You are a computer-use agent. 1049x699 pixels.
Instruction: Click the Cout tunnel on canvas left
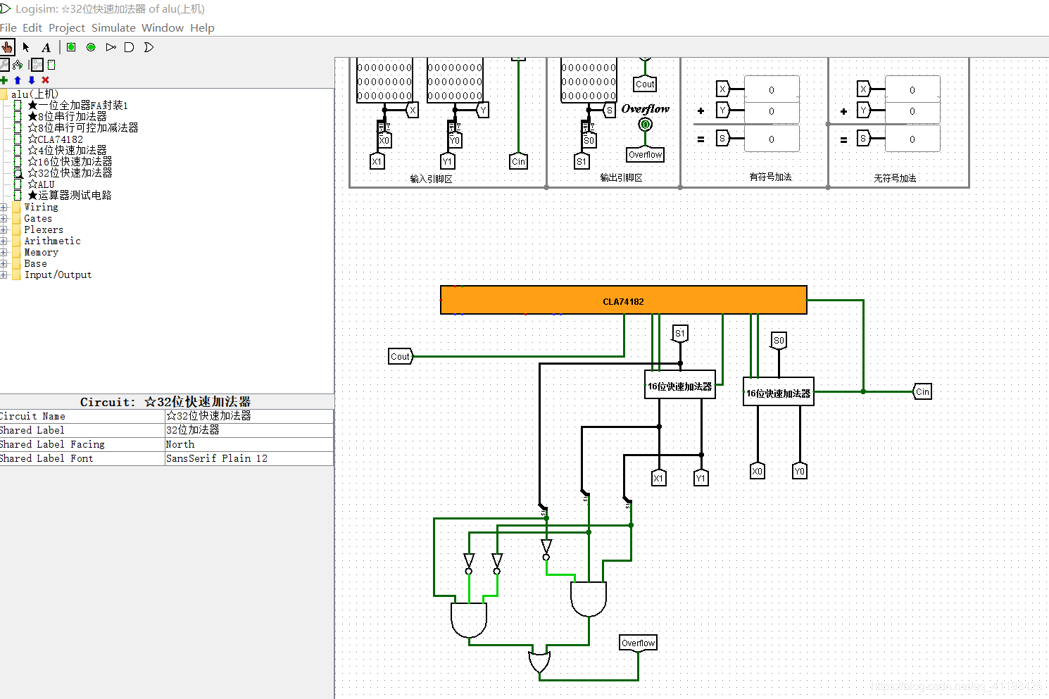tap(401, 357)
